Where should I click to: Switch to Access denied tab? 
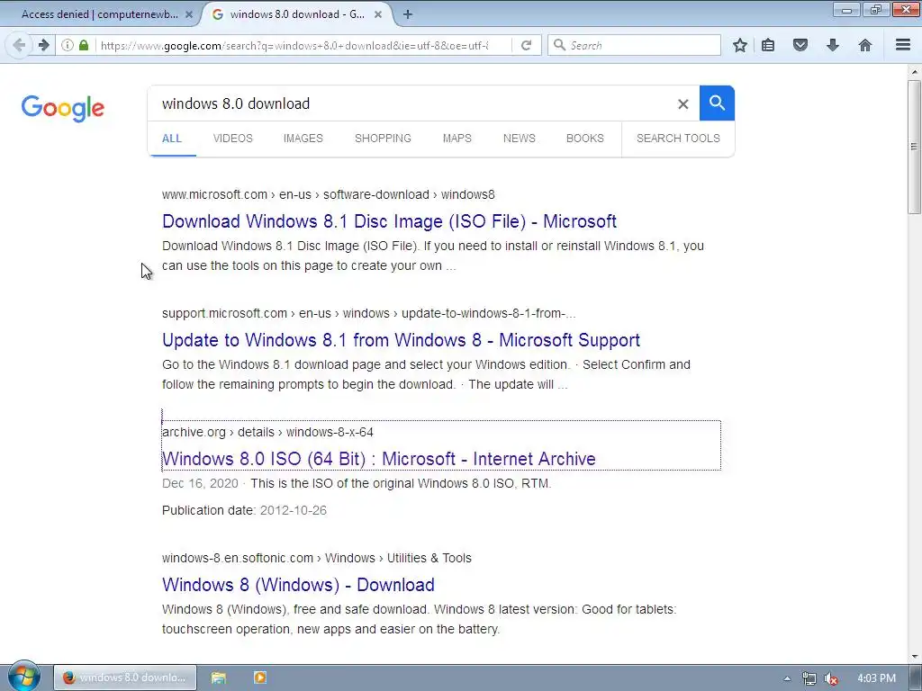pos(100,14)
